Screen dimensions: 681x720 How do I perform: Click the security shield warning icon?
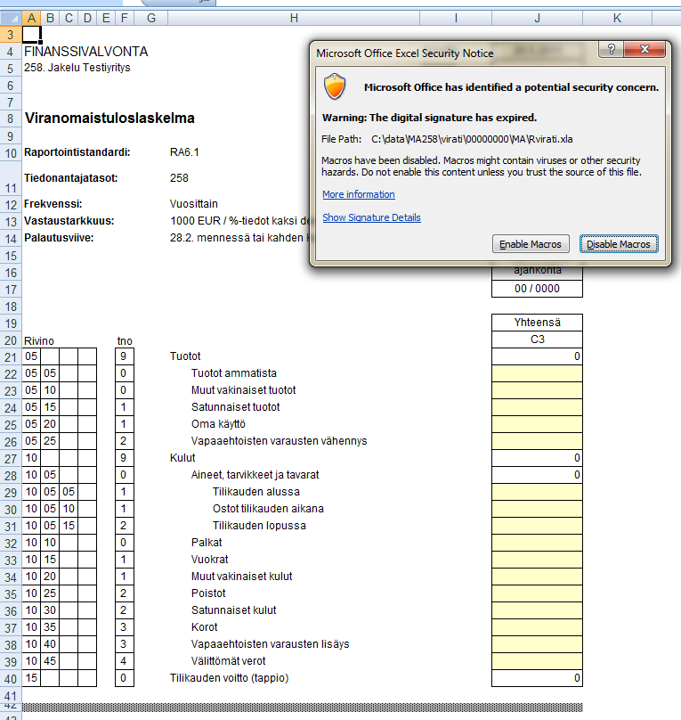click(x=335, y=86)
